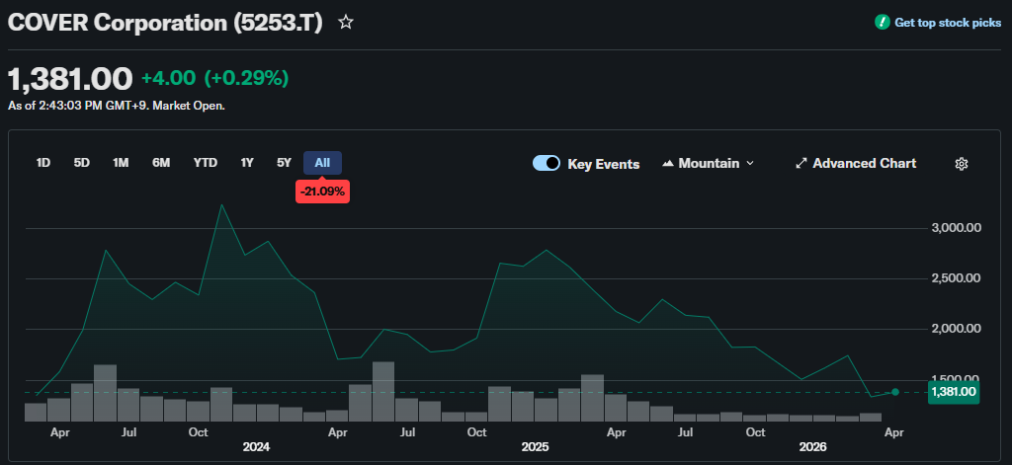Expand the Mountain chart style dropdown arrow
Viewport: 1012px width, 465px height.
tap(750, 164)
